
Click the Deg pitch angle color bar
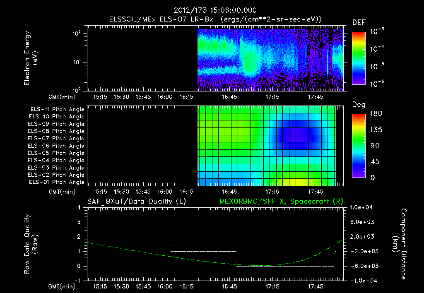(359, 146)
